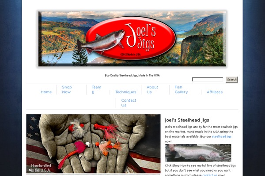Image resolution: width=265 pixels, height=176 pixels.
Task: Click the hands holding jigs slideshow image
Action: pyautogui.click(x=93, y=144)
